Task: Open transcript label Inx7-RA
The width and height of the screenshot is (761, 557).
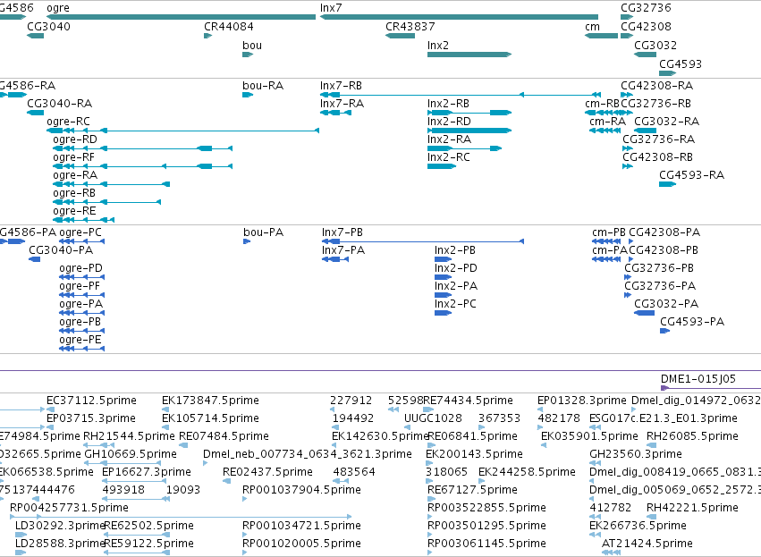Action: [342, 104]
